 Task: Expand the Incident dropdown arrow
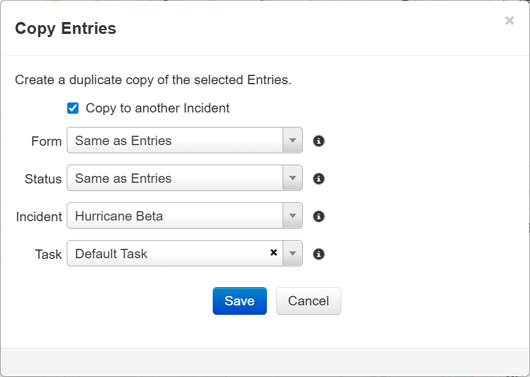[292, 216]
